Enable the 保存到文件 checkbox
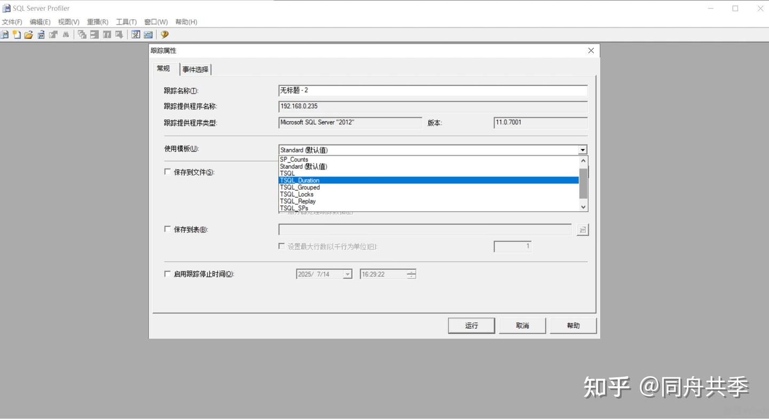This screenshot has width=769, height=419. pos(168,172)
